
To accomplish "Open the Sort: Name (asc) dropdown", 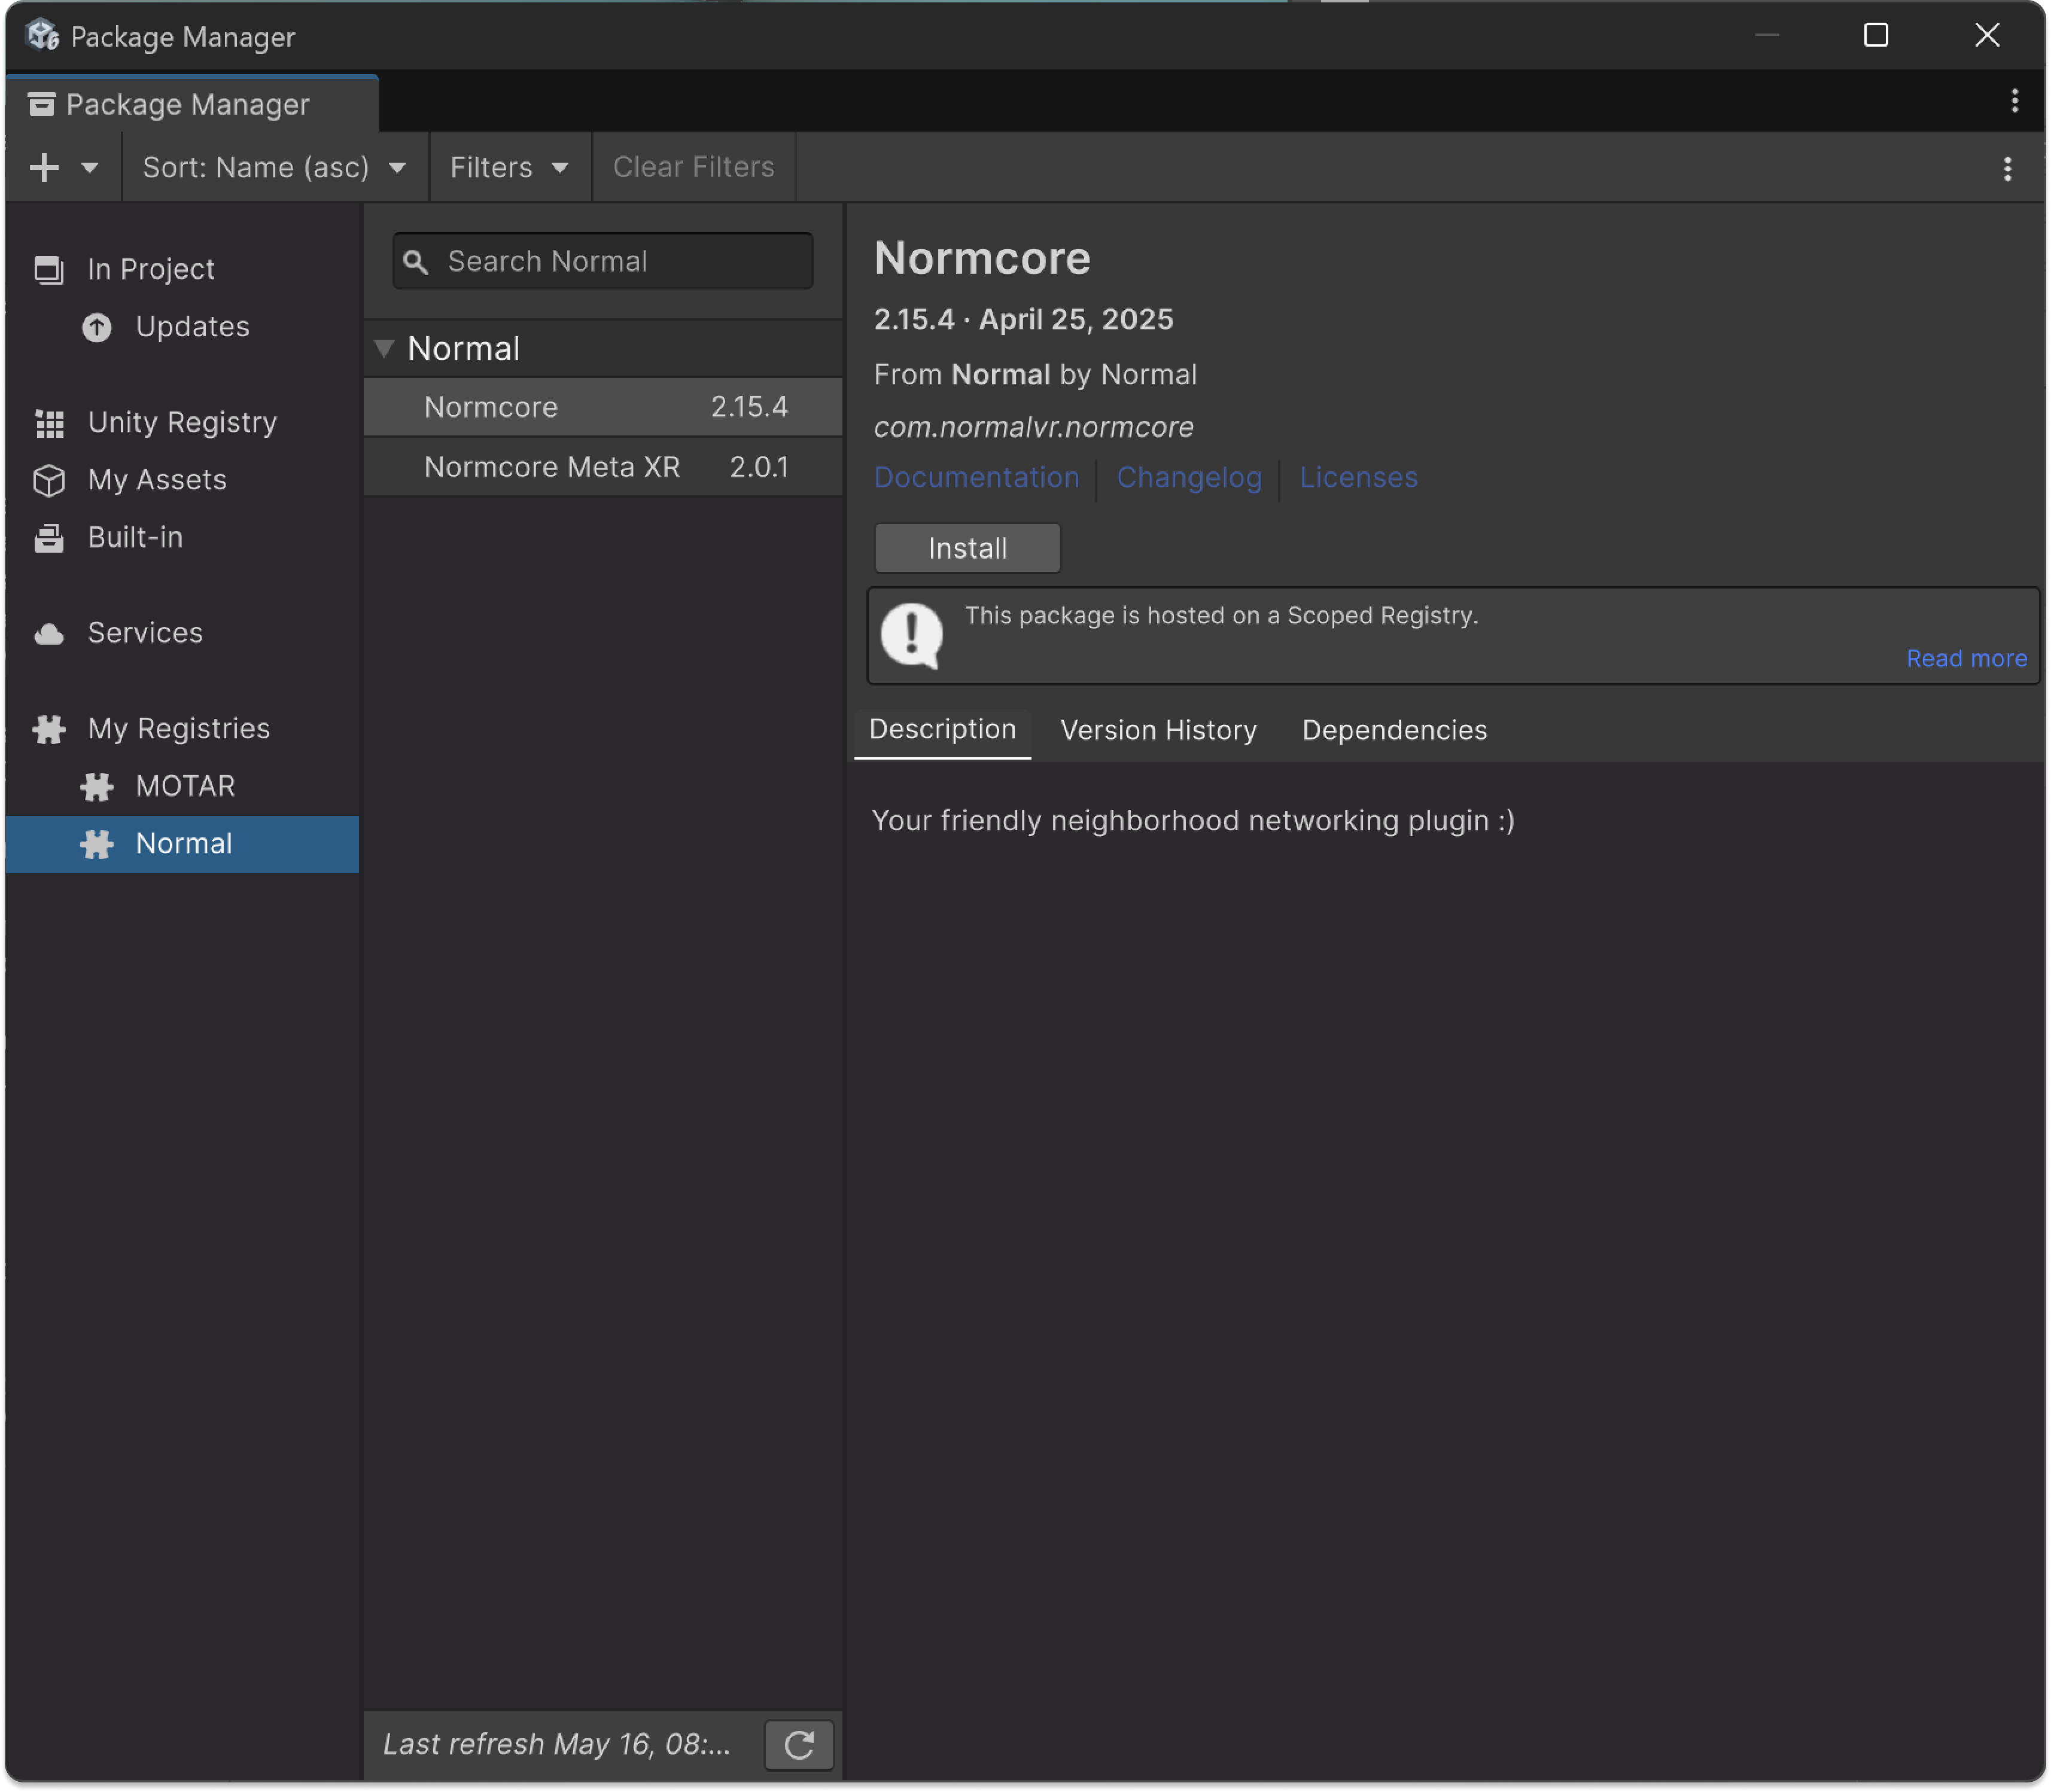I will click(x=274, y=167).
